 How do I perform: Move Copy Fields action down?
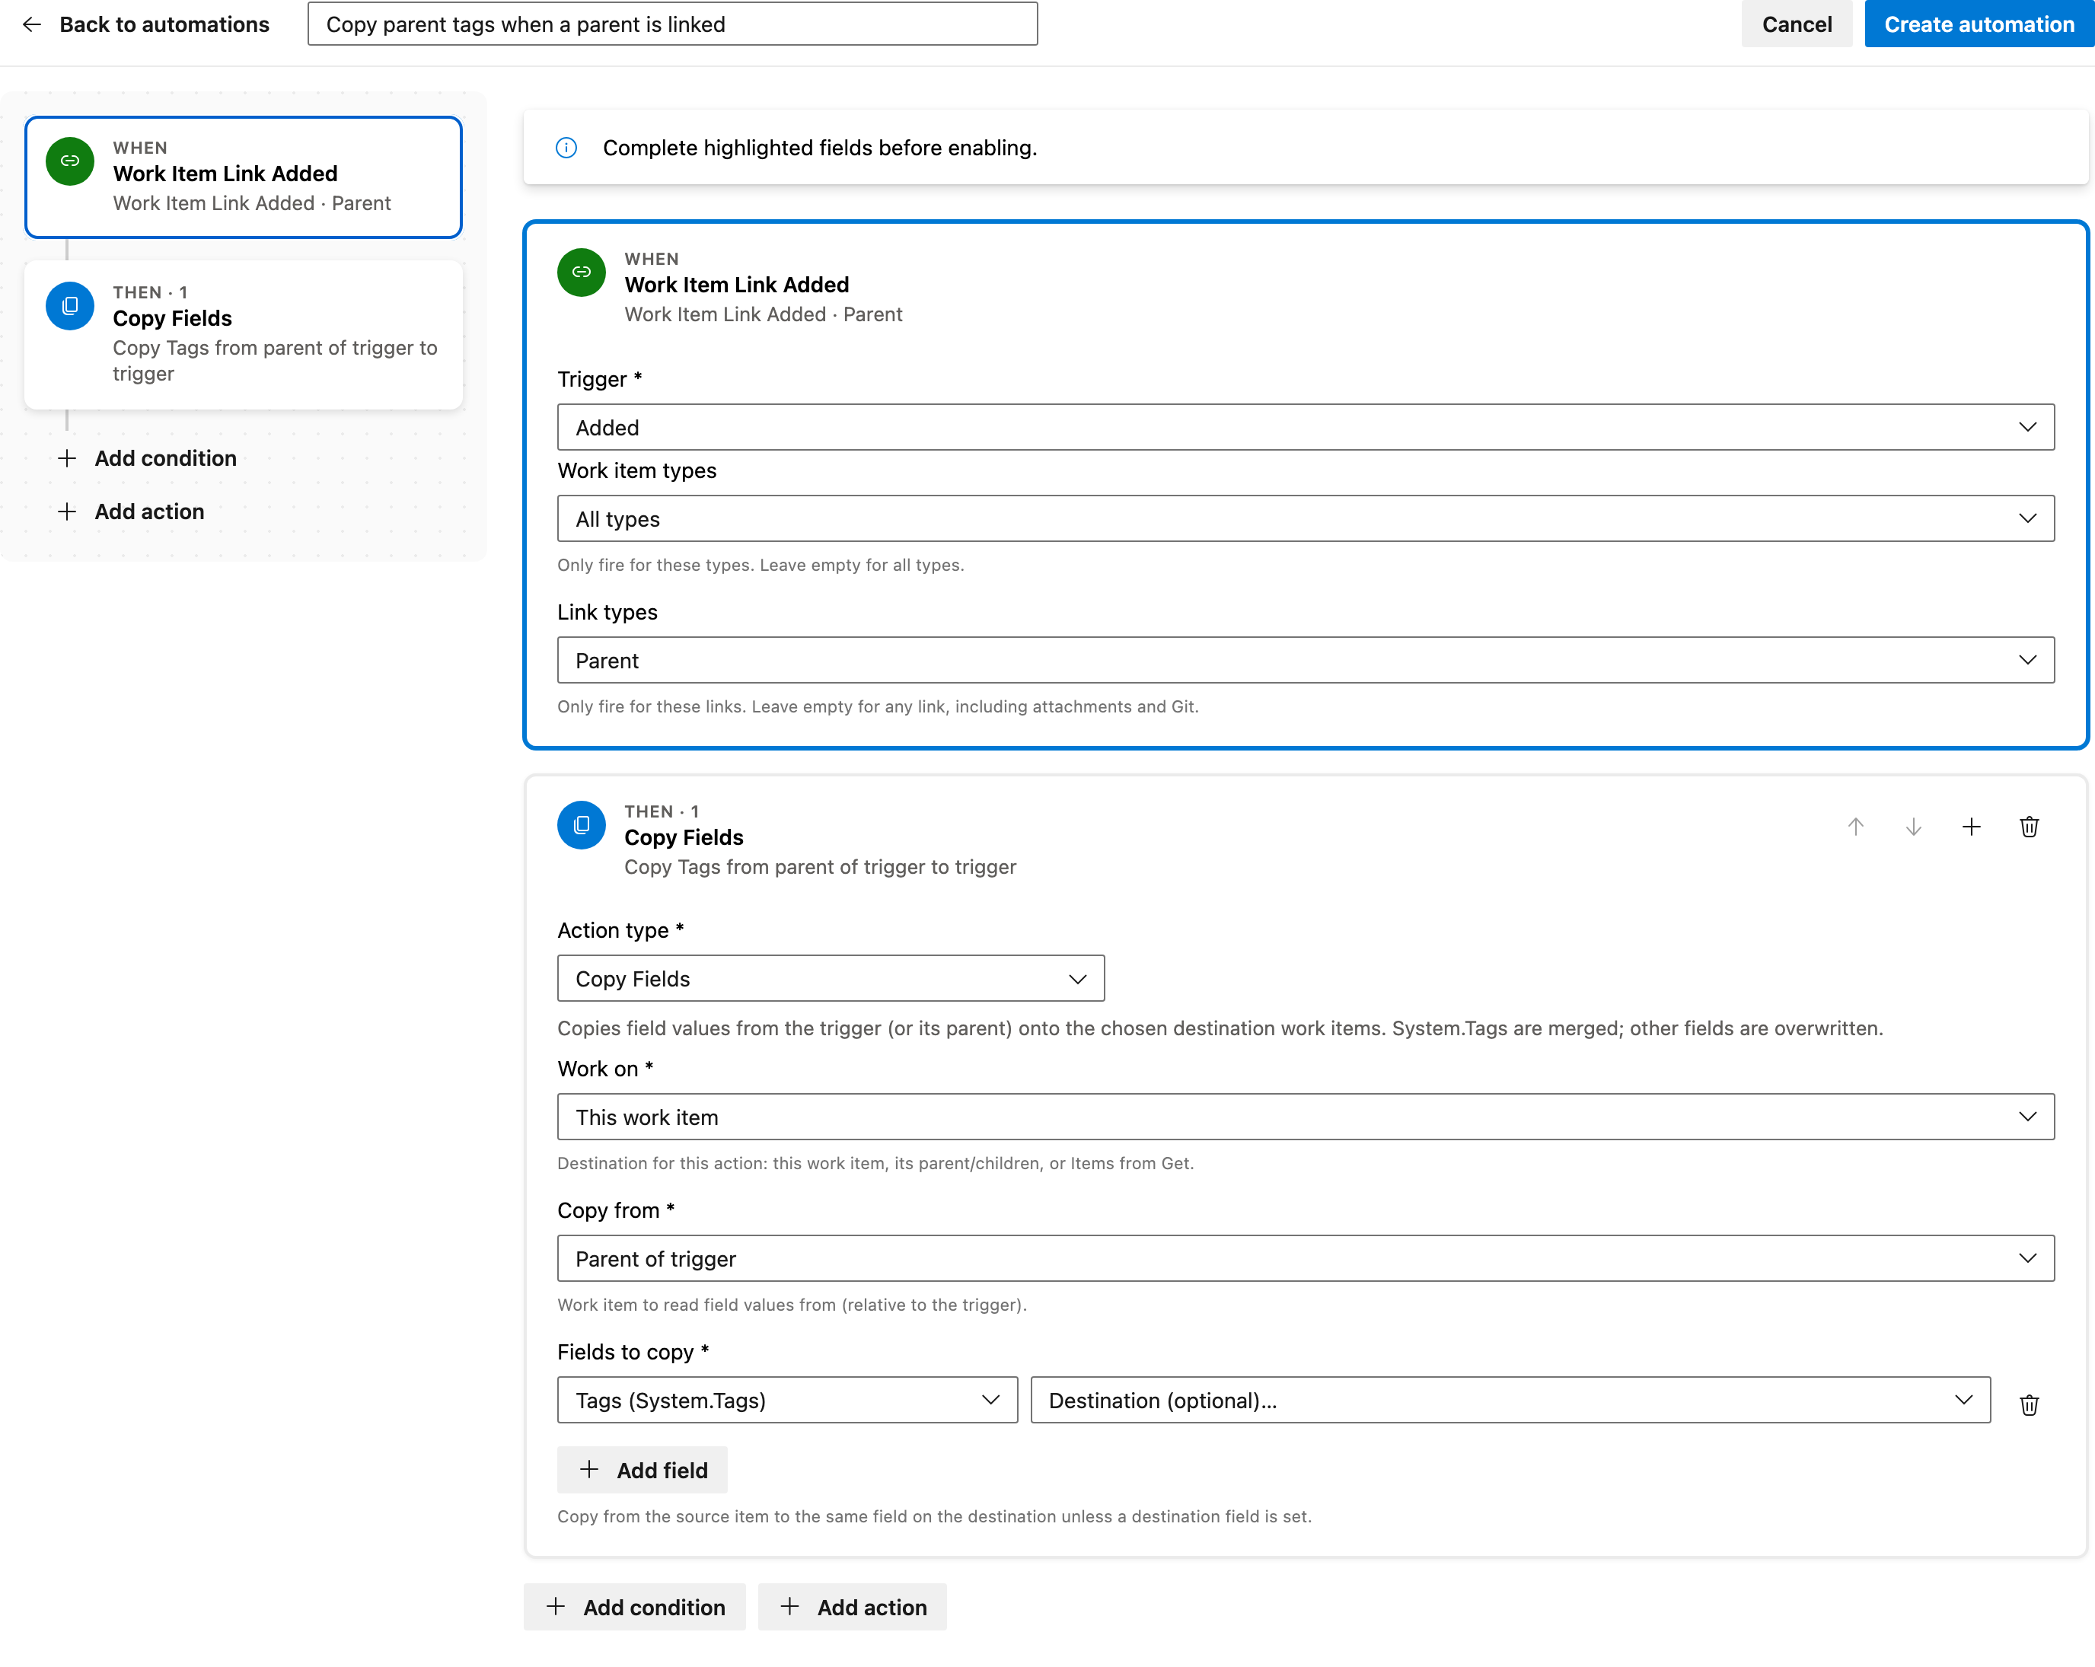click(x=1913, y=827)
